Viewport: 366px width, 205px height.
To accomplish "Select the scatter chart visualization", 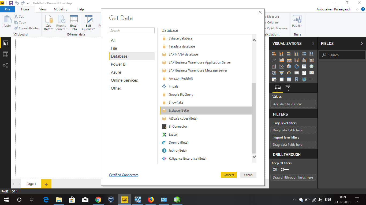I will (x=282, y=66).
